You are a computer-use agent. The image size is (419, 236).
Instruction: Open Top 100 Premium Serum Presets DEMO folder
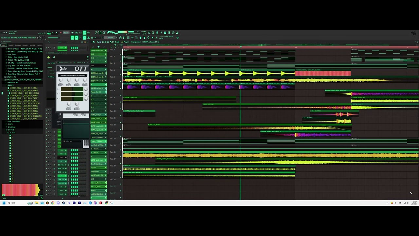click(22, 69)
